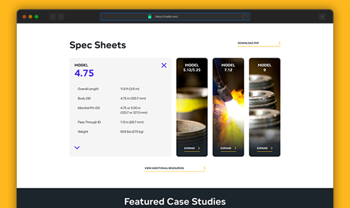Open a new tab with plus button

[x=322, y=17]
